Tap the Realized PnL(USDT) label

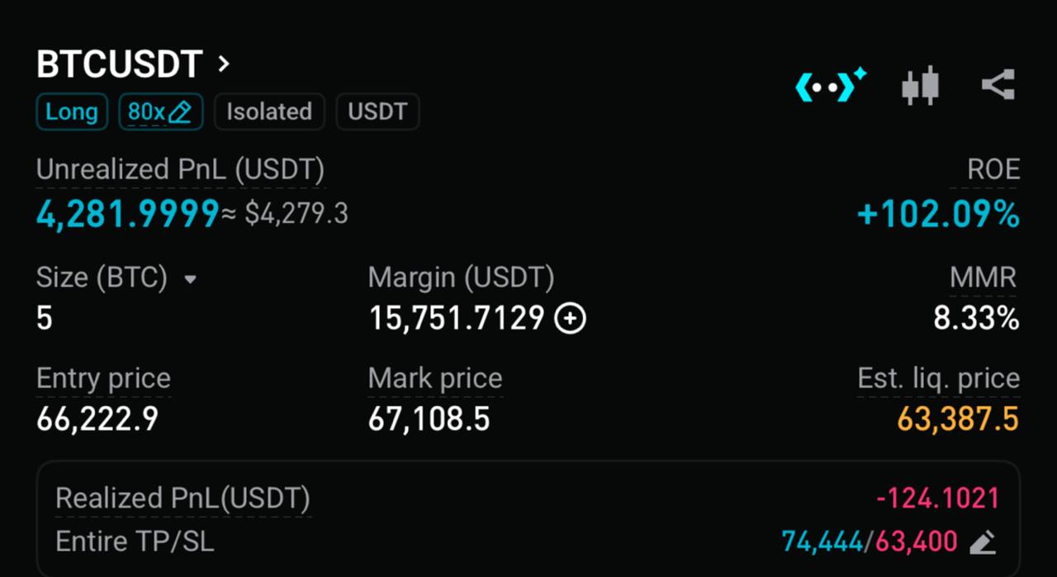click(182, 499)
